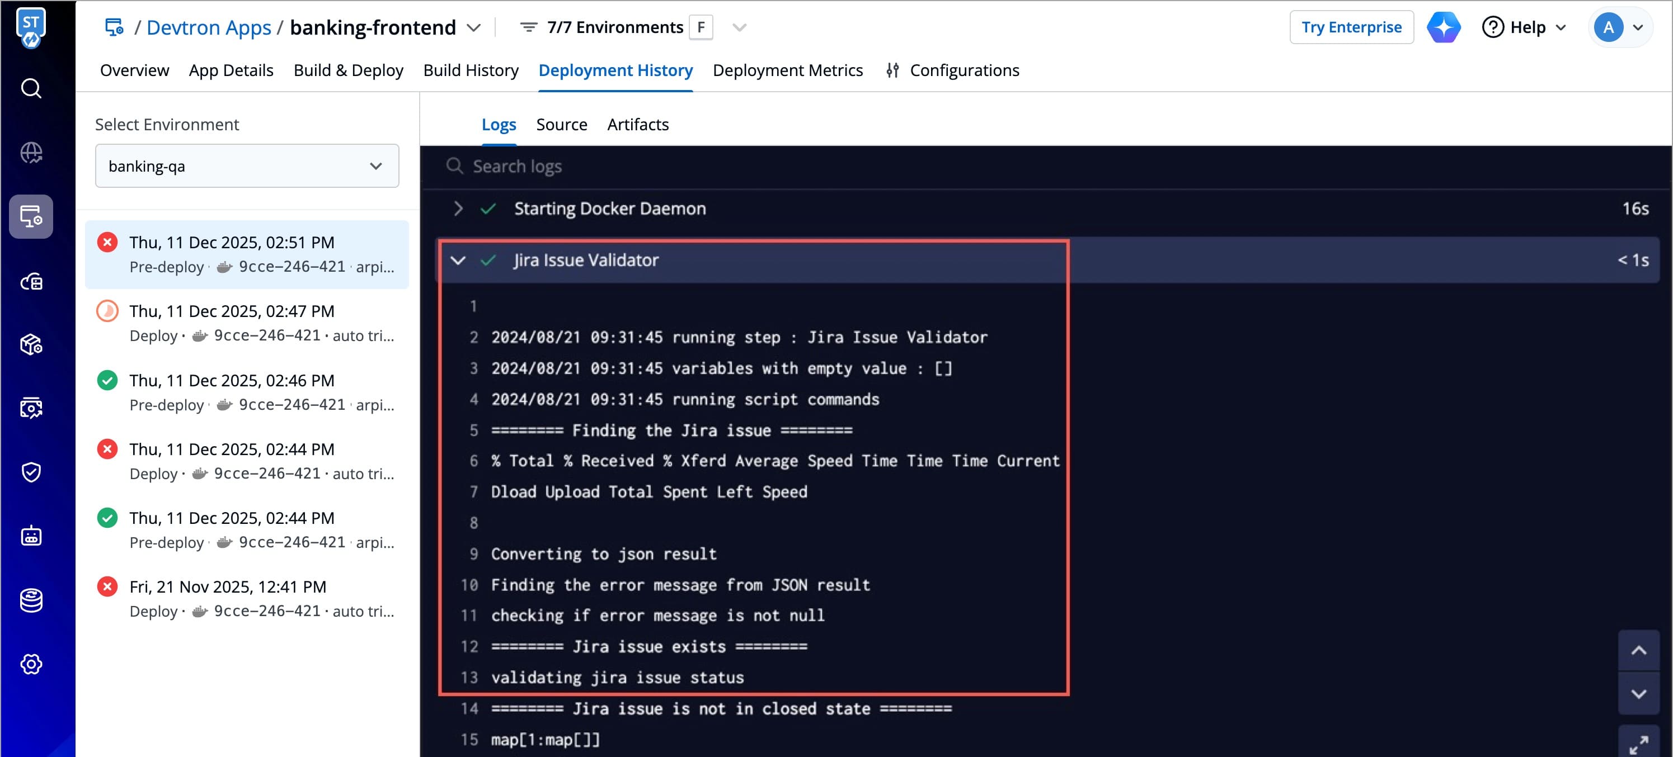Open the banking-frontend app switcher chevron
This screenshot has height=757, width=1673.
(474, 28)
